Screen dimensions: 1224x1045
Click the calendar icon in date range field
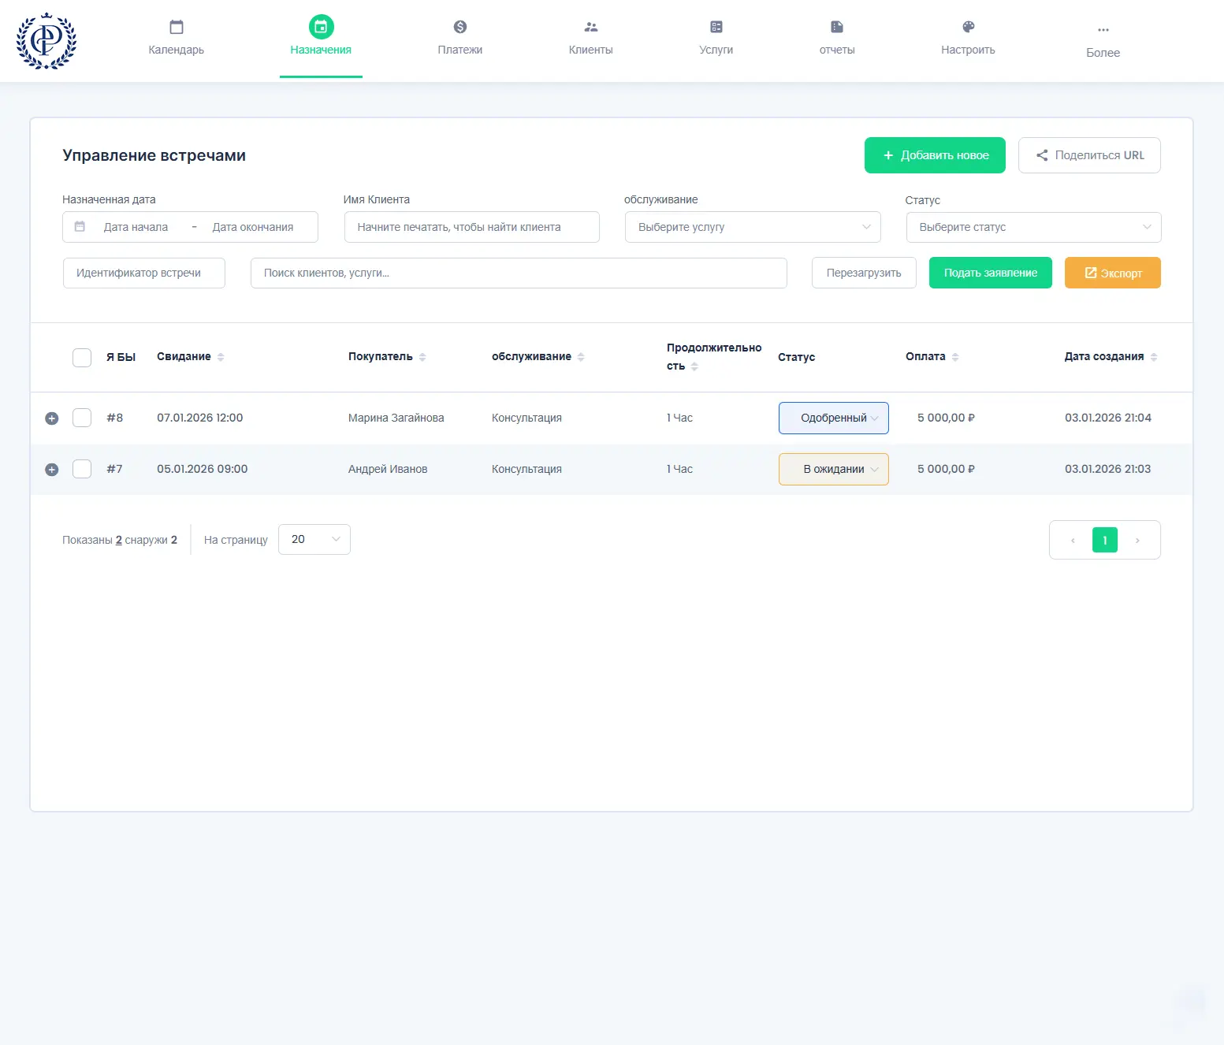point(80,227)
